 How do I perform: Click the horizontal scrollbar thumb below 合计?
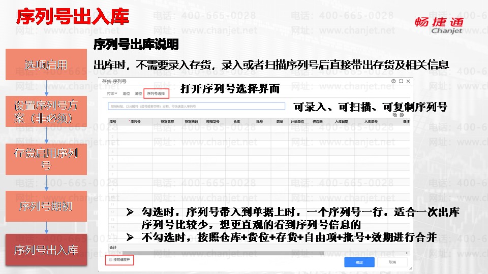click(x=223, y=253)
